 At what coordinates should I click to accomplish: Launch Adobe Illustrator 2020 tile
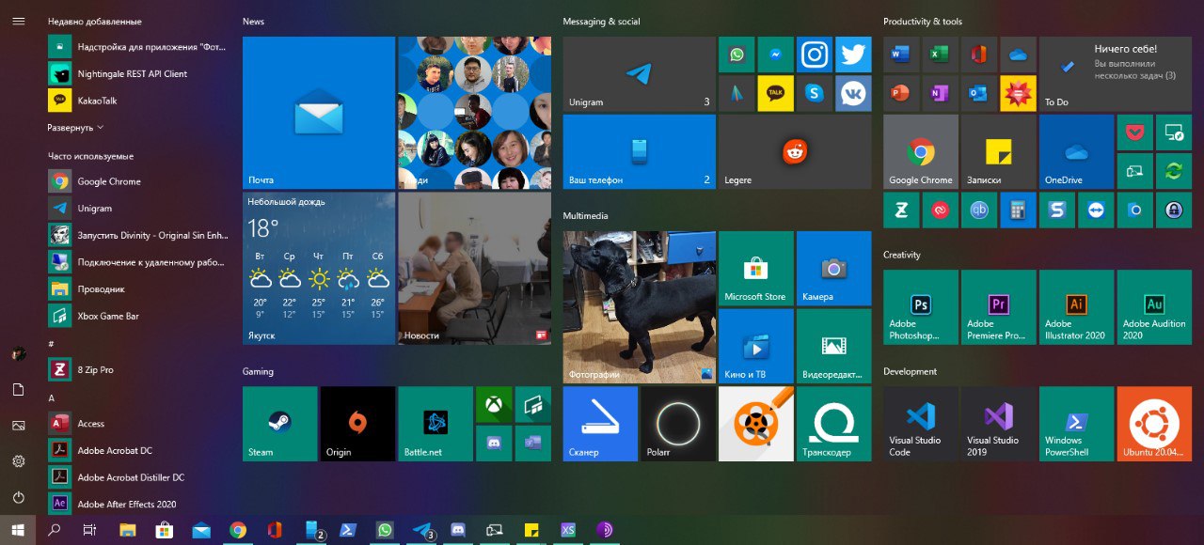point(1076,307)
